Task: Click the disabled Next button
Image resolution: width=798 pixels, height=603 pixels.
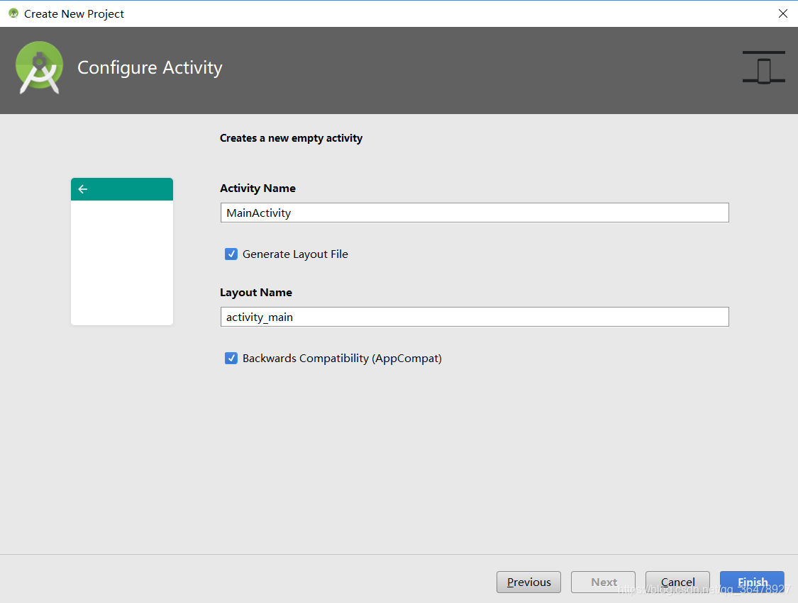Action: (x=603, y=582)
